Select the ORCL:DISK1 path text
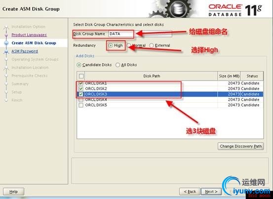The width and height of the screenshot is (273, 199). 96,83
